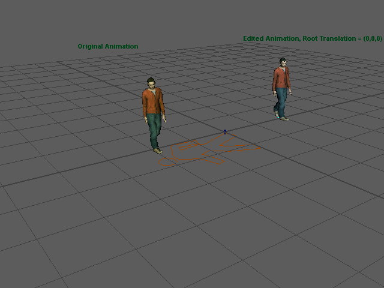Viewport: 384px width, 288px height.
Task: Click the orange character-shaped curve control on the ground
Action: click(x=209, y=150)
